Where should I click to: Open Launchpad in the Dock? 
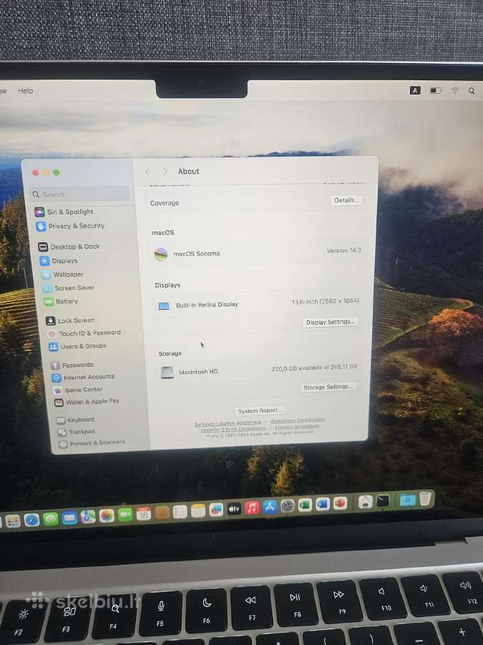click(x=13, y=521)
